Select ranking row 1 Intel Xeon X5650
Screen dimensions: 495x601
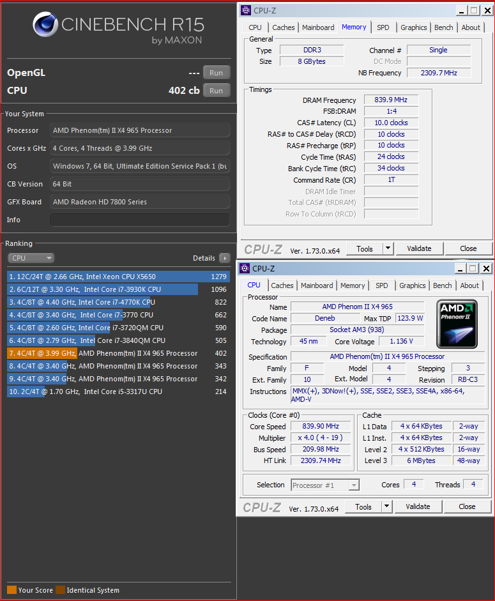118,277
